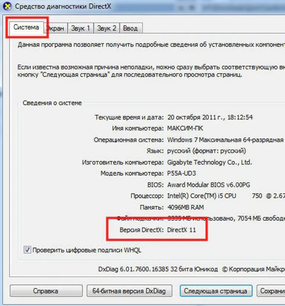Go to Следующая страница
The height and width of the screenshot is (306, 285).
(x=216, y=291)
